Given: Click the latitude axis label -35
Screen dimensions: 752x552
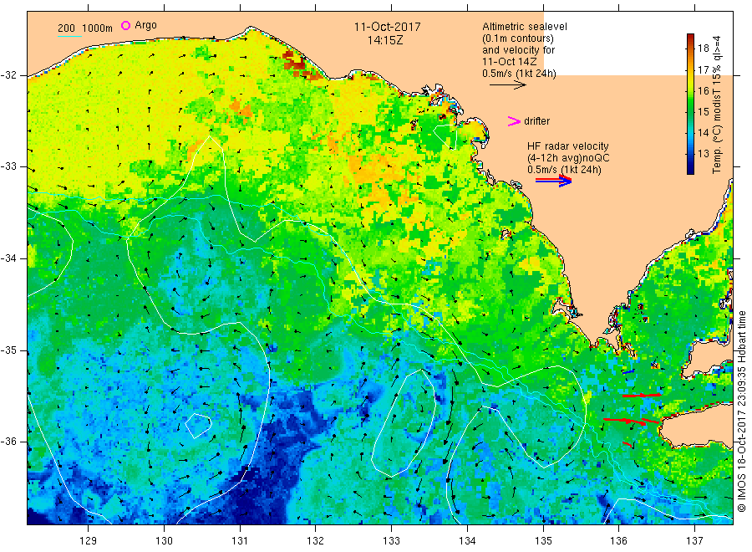Looking at the screenshot, I should click(x=8, y=350).
